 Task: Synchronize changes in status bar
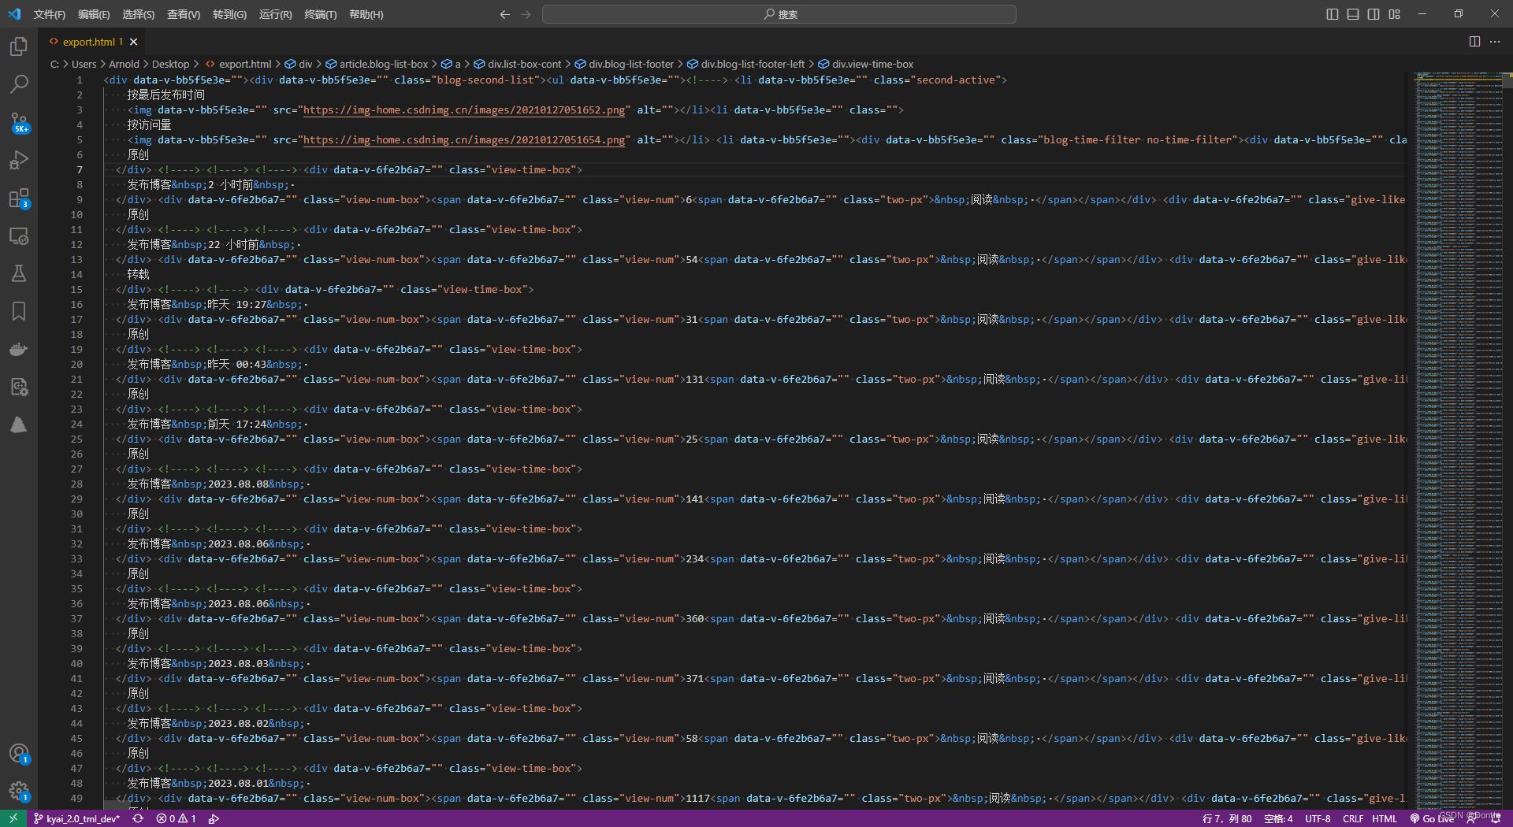click(138, 818)
